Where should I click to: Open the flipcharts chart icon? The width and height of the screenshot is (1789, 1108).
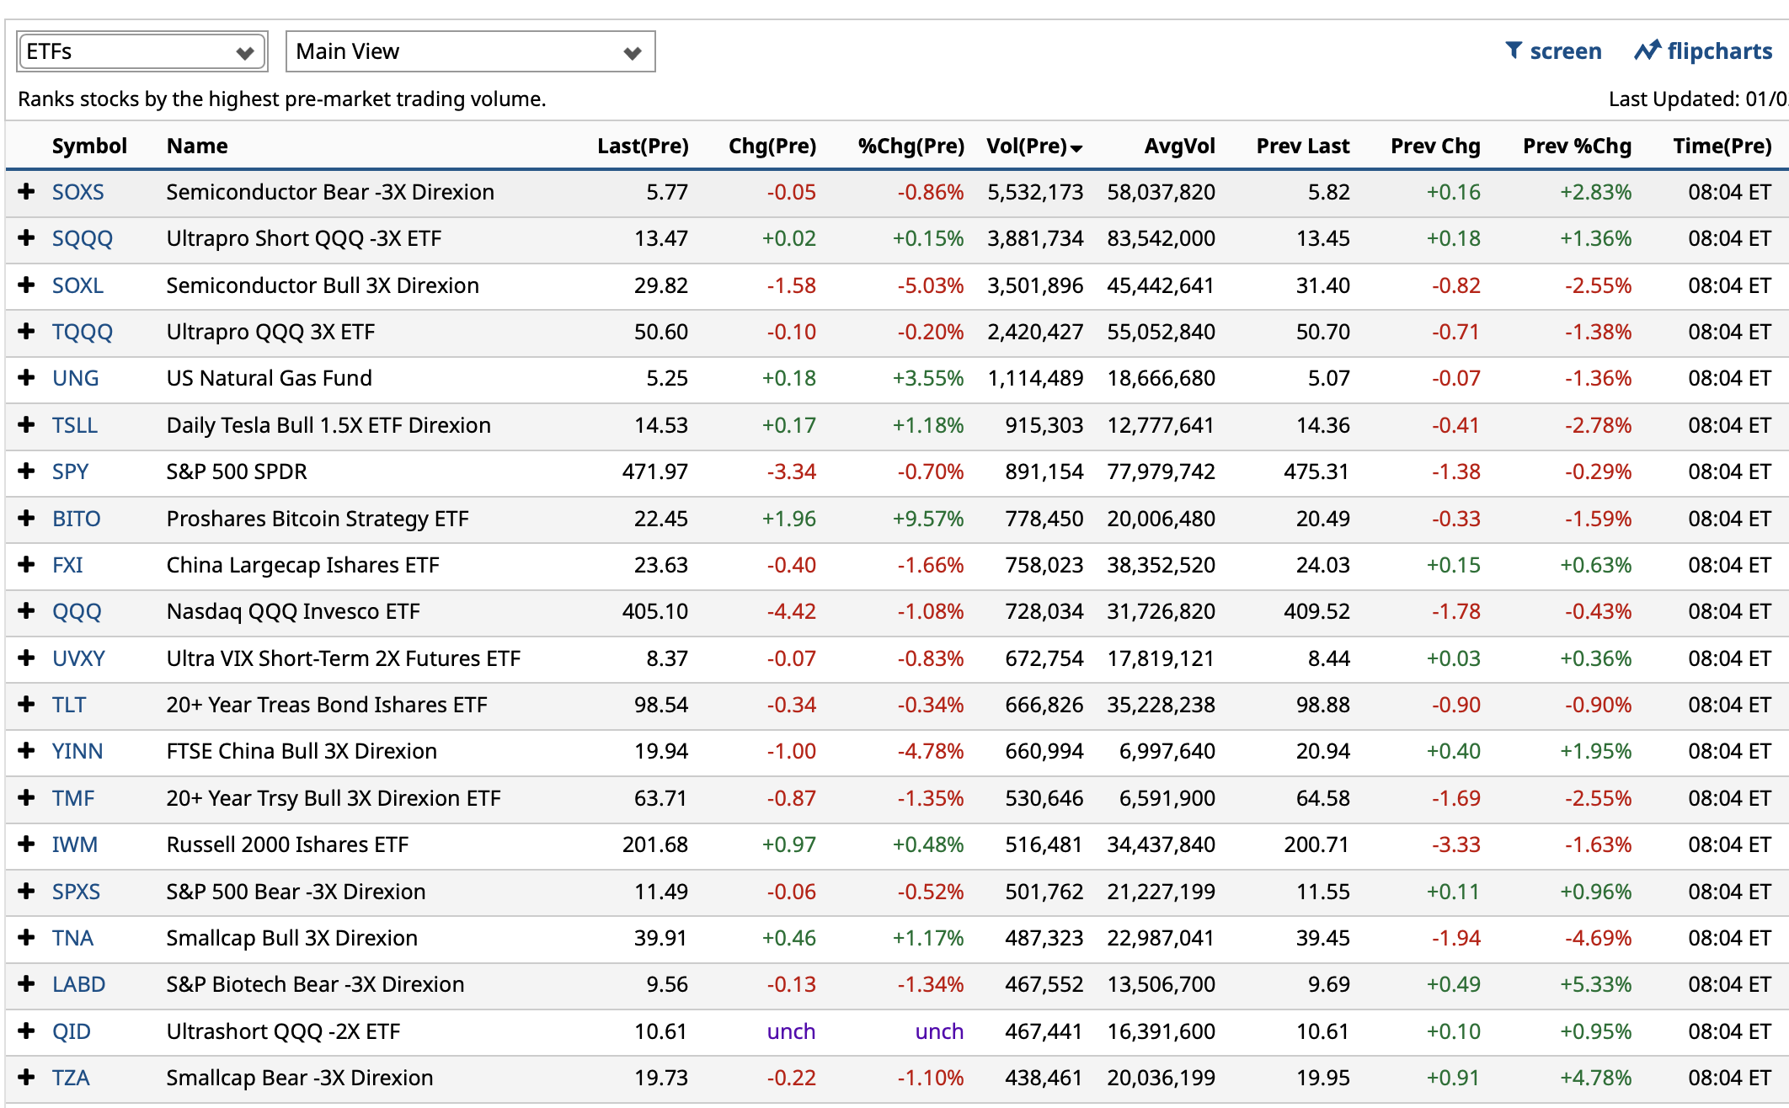[1647, 51]
